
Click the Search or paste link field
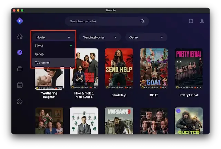[x=107, y=21]
